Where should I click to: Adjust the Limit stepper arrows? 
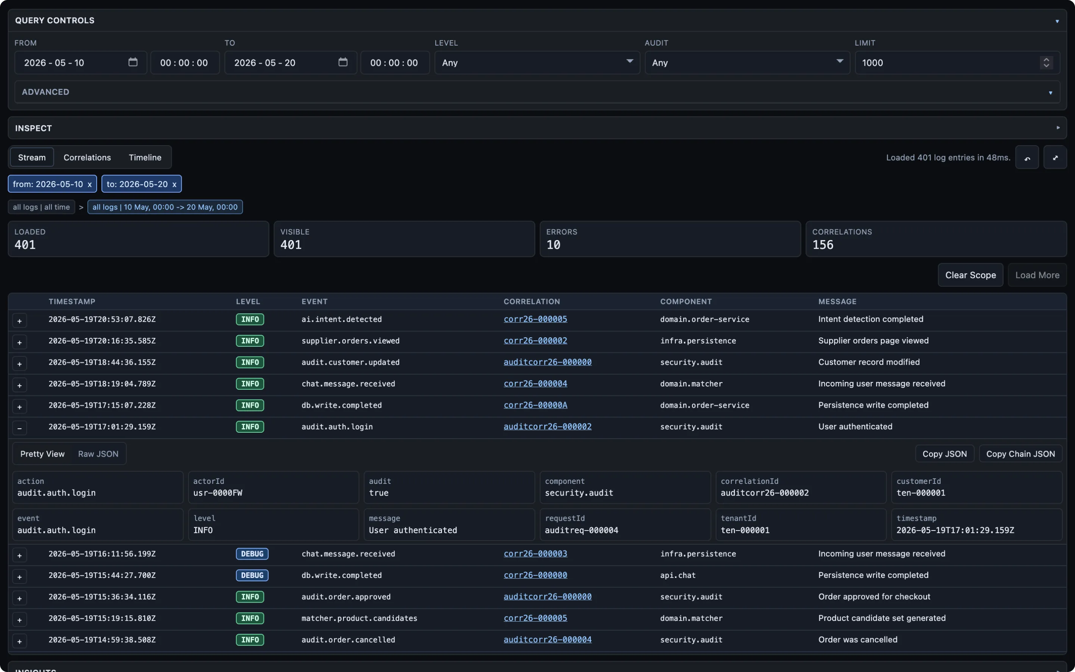[1046, 63]
